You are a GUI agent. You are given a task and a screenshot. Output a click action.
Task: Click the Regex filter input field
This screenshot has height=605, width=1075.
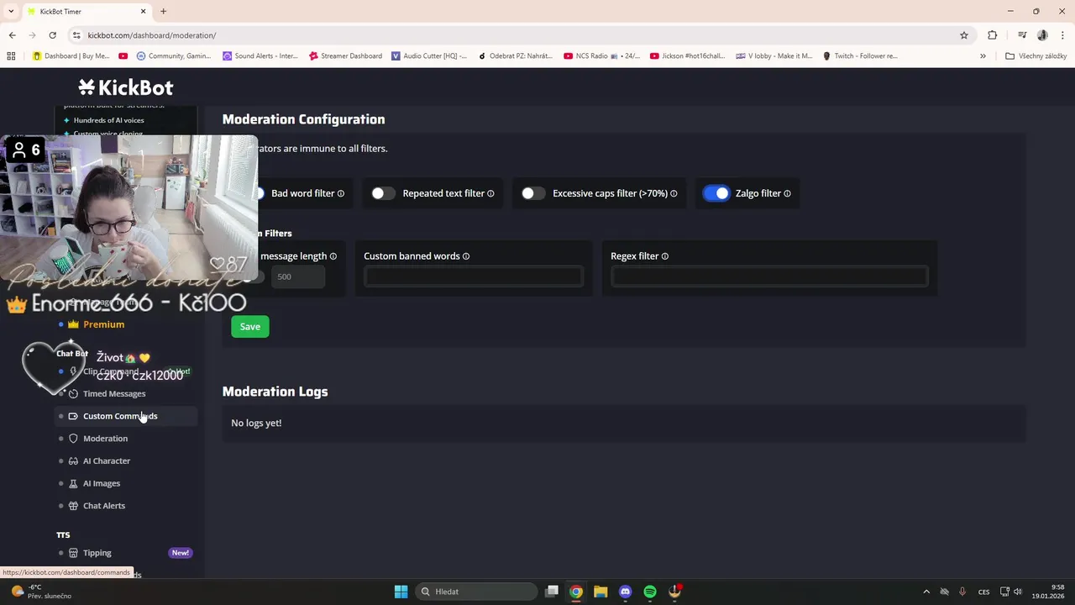coord(769,276)
